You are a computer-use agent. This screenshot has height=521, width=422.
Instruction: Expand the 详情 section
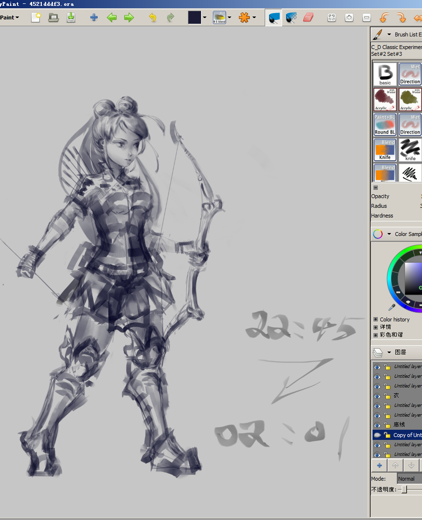click(x=375, y=327)
